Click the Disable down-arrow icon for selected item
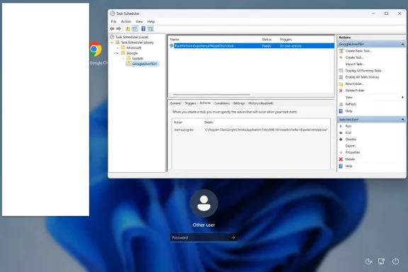Image resolution: width=408 pixels, height=272 pixels. click(x=341, y=140)
